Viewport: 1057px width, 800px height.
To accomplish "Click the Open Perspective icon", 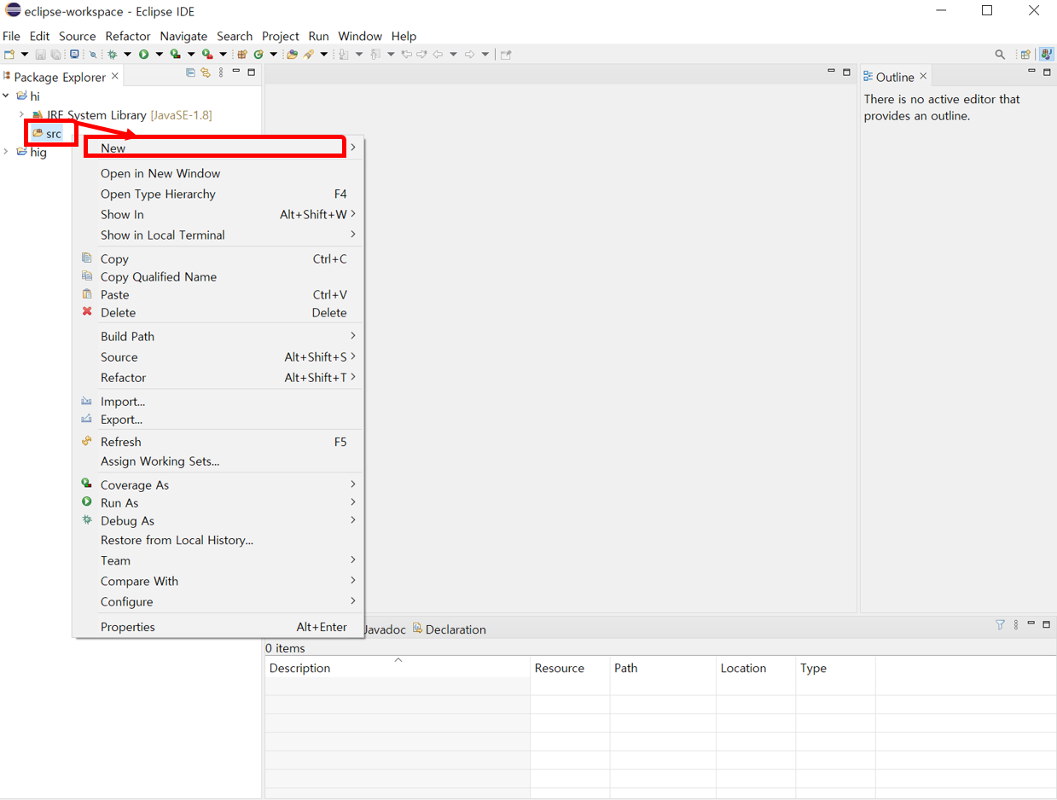I will (1026, 54).
